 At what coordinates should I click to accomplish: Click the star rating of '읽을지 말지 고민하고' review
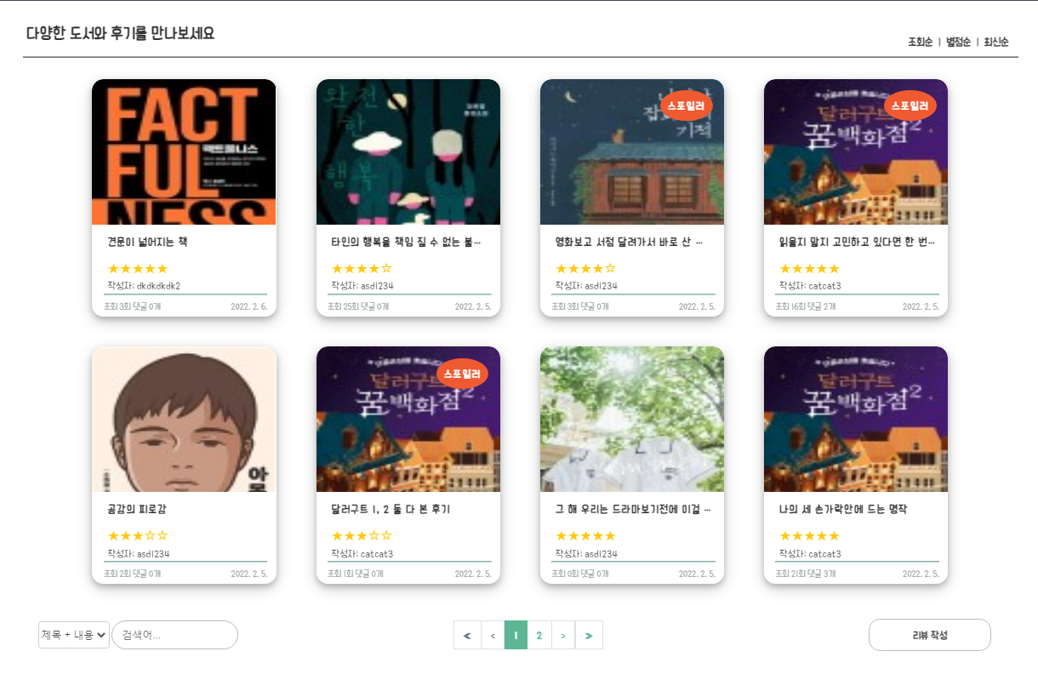(809, 268)
